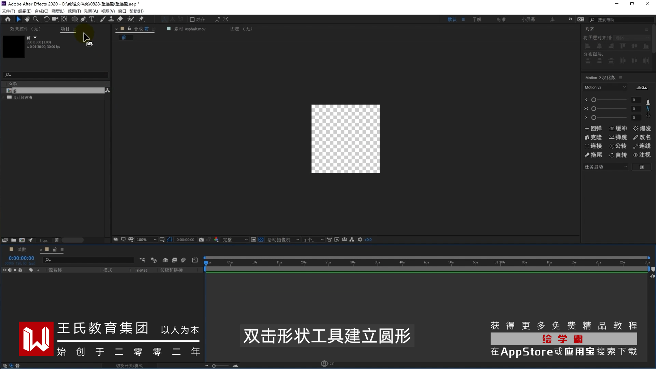Expand the 设计师深海 folder

pyautogui.click(x=3, y=97)
